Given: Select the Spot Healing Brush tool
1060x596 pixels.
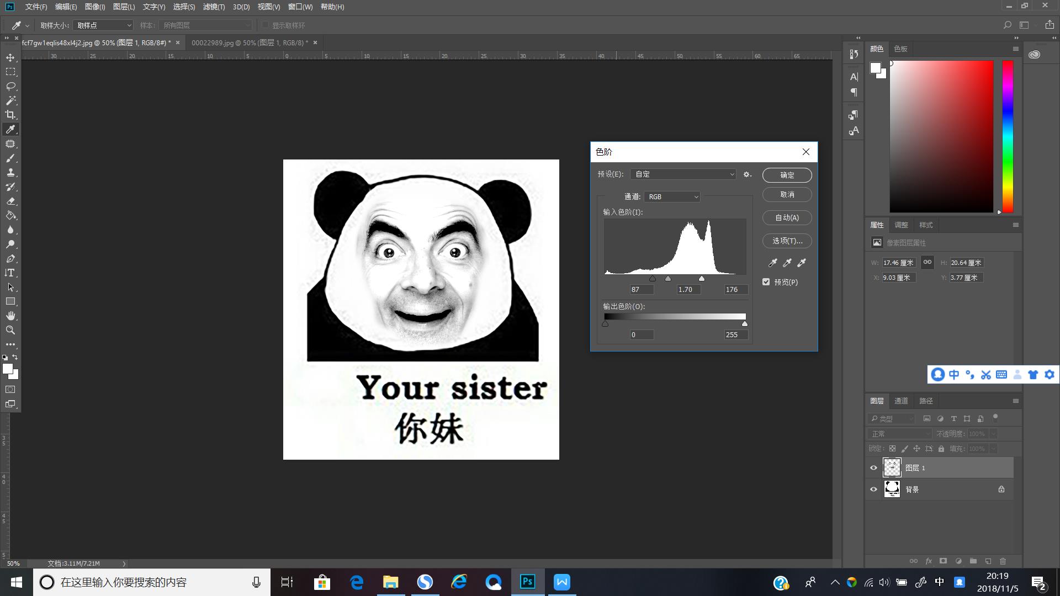Looking at the screenshot, I should tap(10, 143).
